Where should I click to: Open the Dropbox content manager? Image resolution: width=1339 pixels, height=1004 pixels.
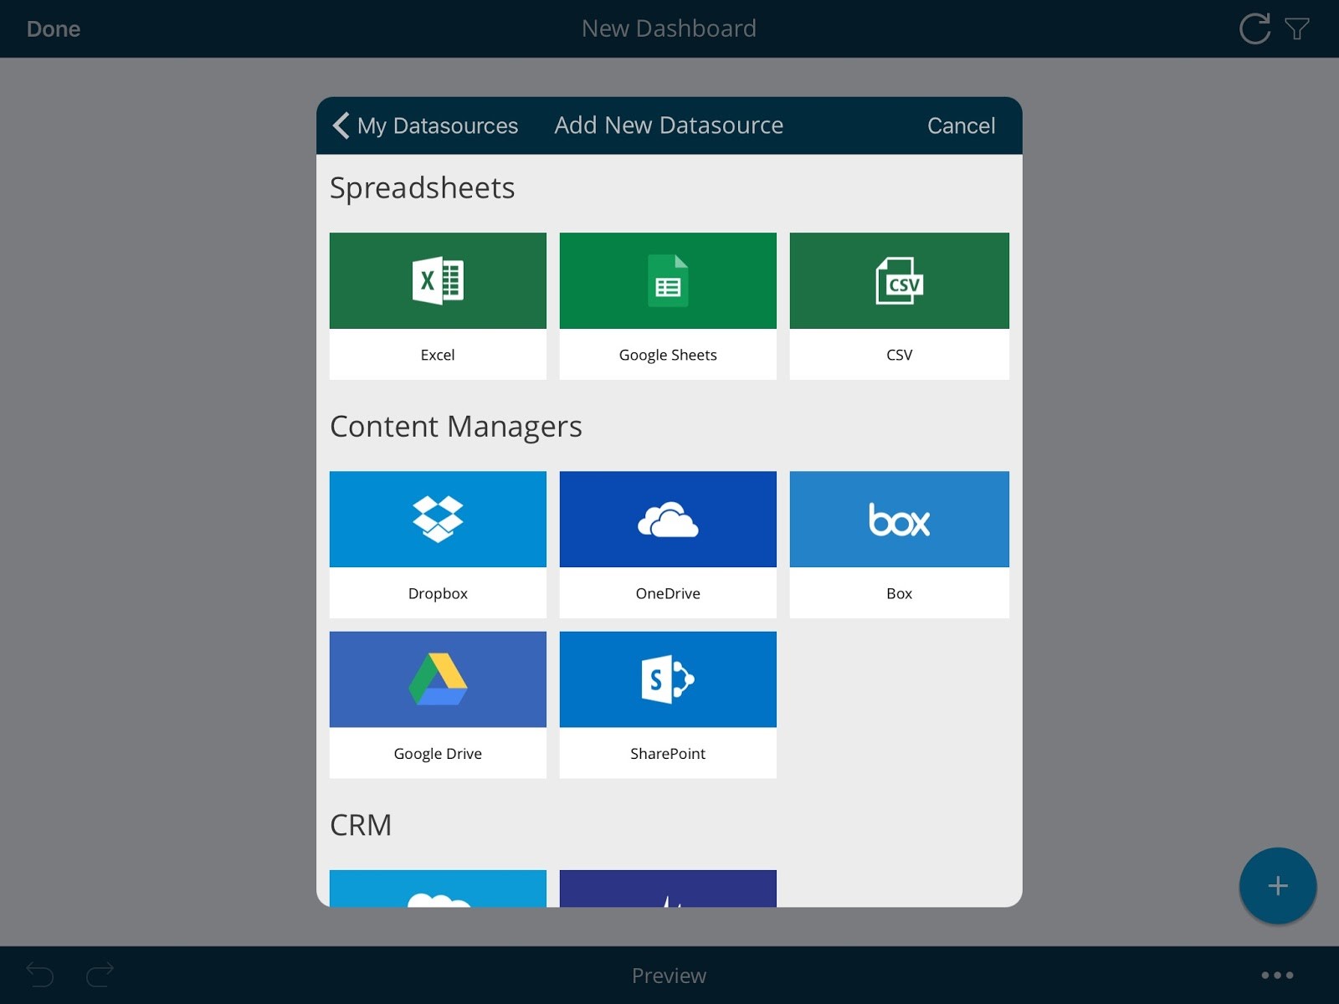click(x=438, y=520)
